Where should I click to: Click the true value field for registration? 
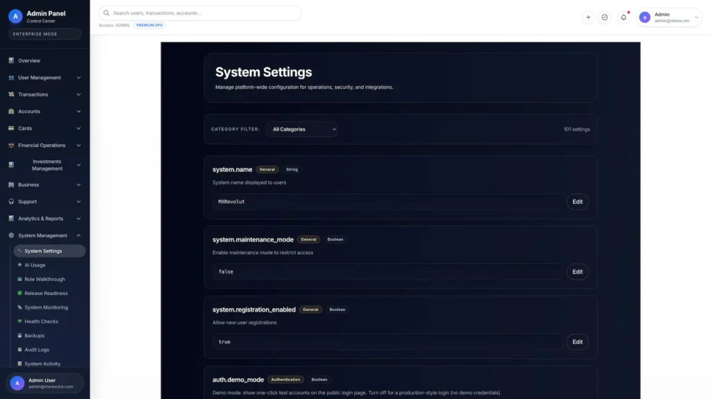click(x=387, y=342)
